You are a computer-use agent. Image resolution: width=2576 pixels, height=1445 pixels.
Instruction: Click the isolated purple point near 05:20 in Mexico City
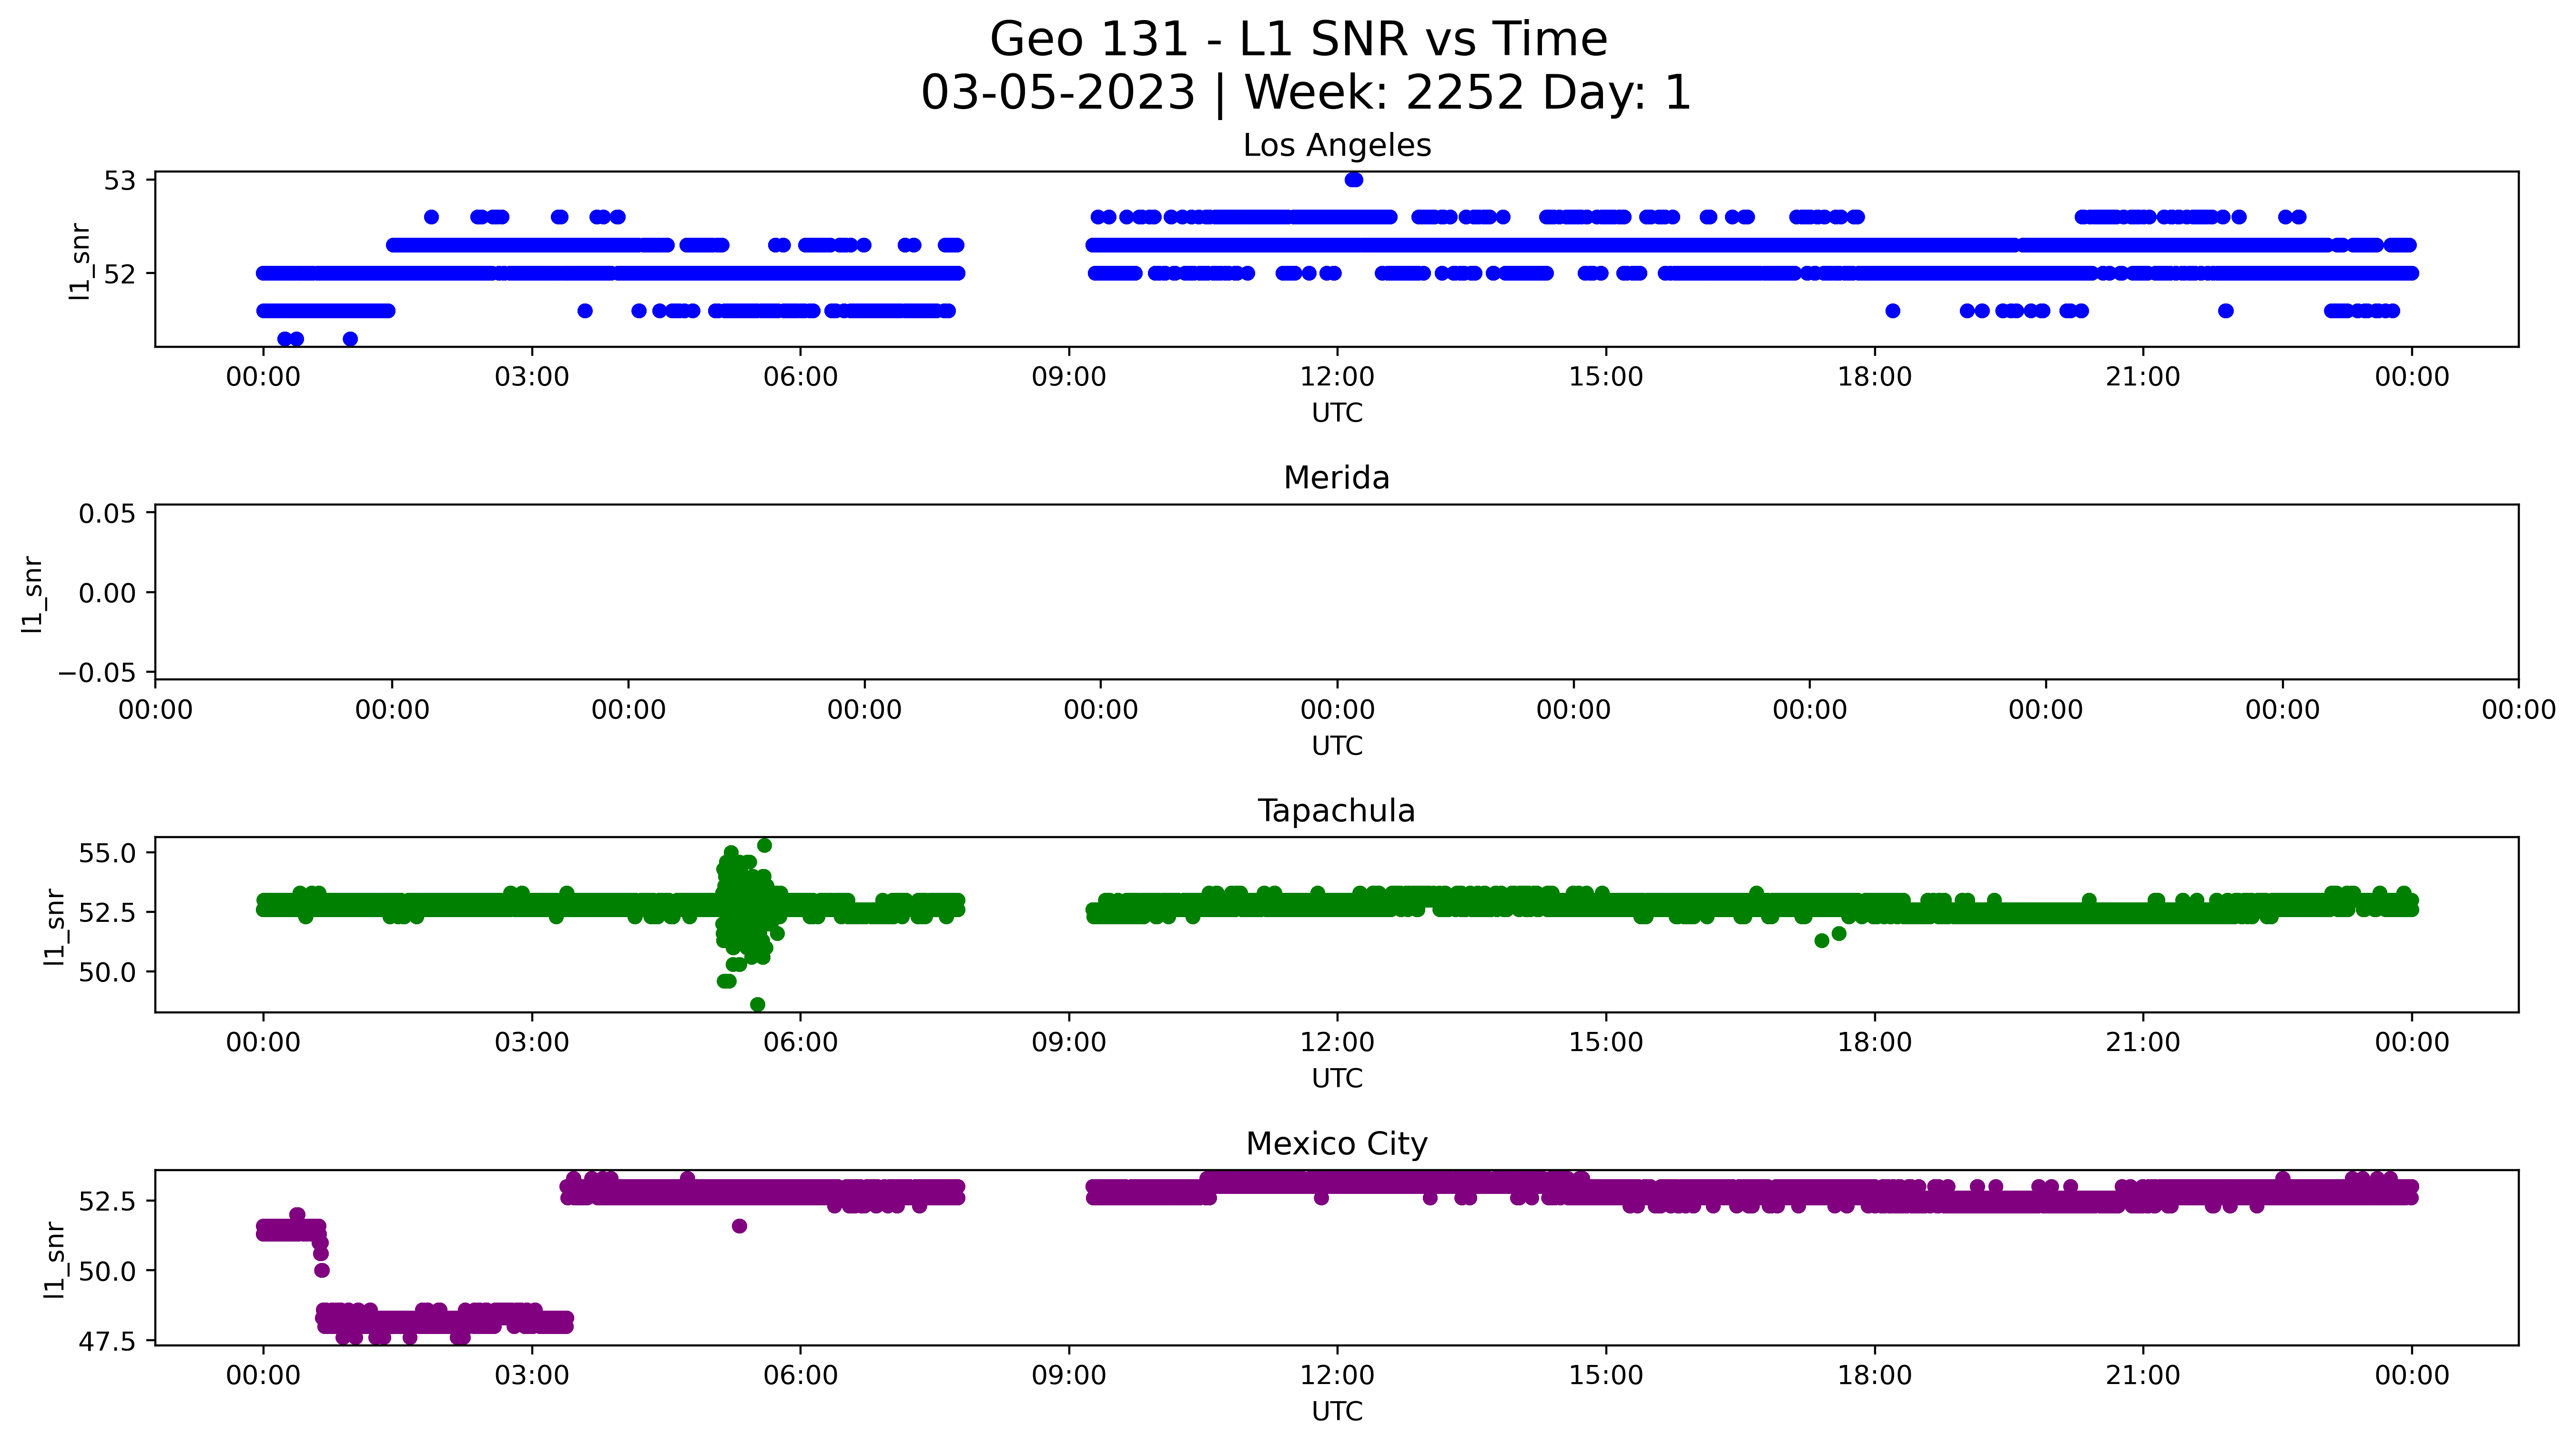click(x=739, y=1226)
